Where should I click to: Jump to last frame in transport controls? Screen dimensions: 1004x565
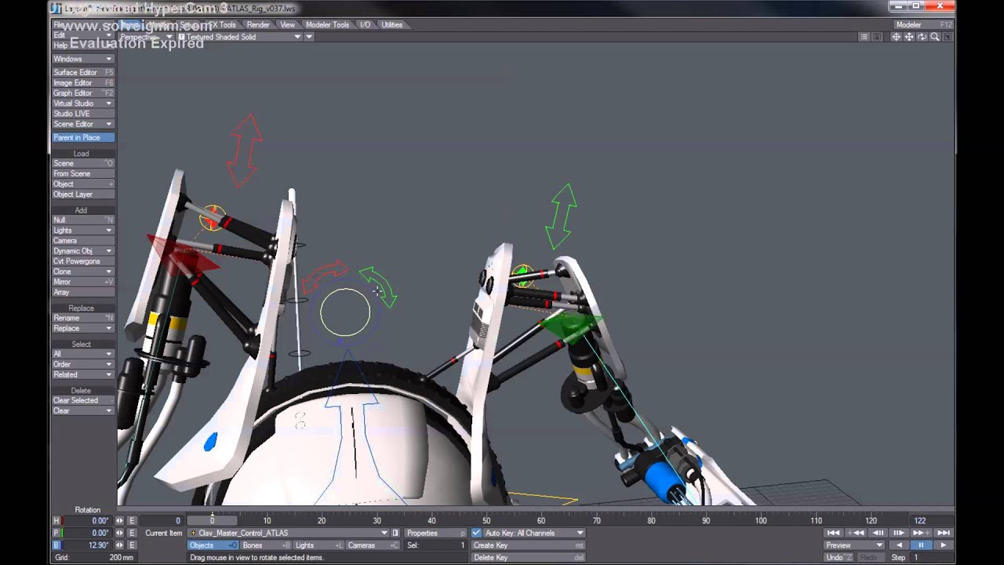[x=943, y=533]
